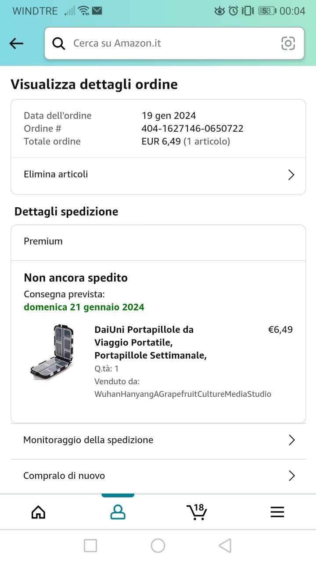Open Monitoraggio della spedizione row
Screen dimensions: 316x562
tap(88, 440)
